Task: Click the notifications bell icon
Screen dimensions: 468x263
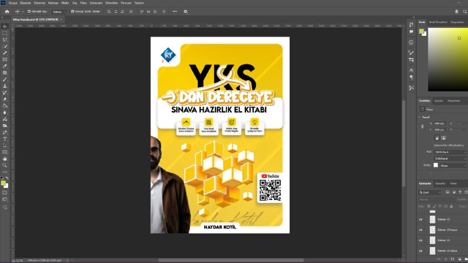Action: [x=457, y=12]
